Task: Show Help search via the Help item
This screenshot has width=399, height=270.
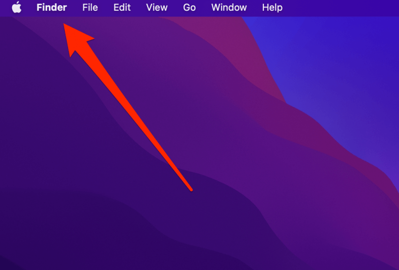Action: (x=272, y=8)
